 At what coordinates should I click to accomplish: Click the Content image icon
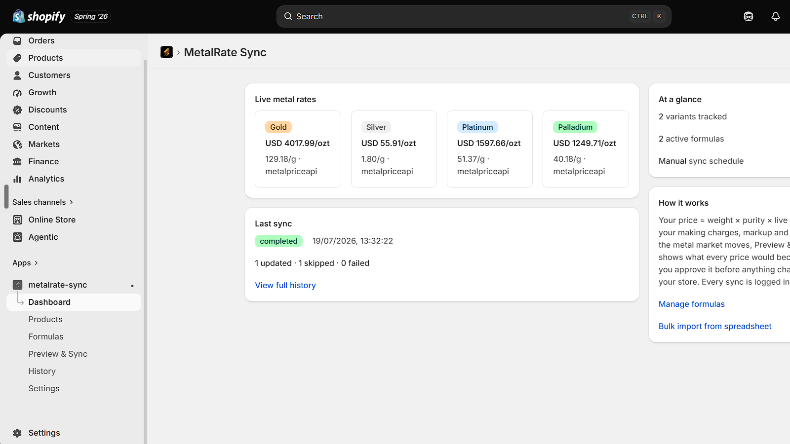[17, 127]
